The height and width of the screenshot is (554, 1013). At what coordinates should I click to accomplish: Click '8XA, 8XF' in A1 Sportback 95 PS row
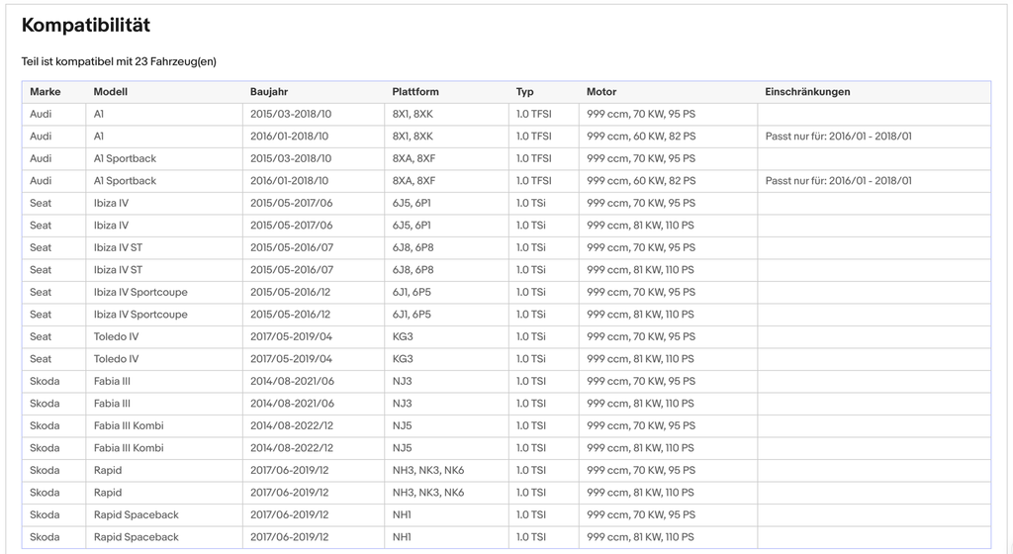pyautogui.click(x=414, y=159)
